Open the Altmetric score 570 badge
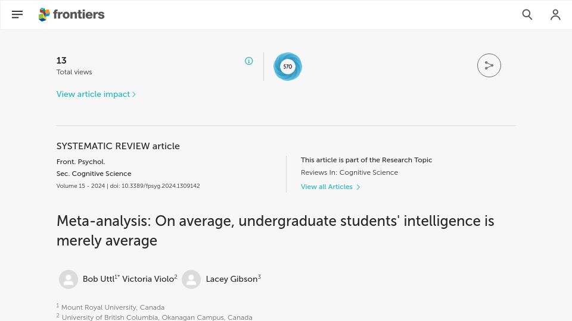The height and width of the screenshot is (321, 572). [288, 67]
